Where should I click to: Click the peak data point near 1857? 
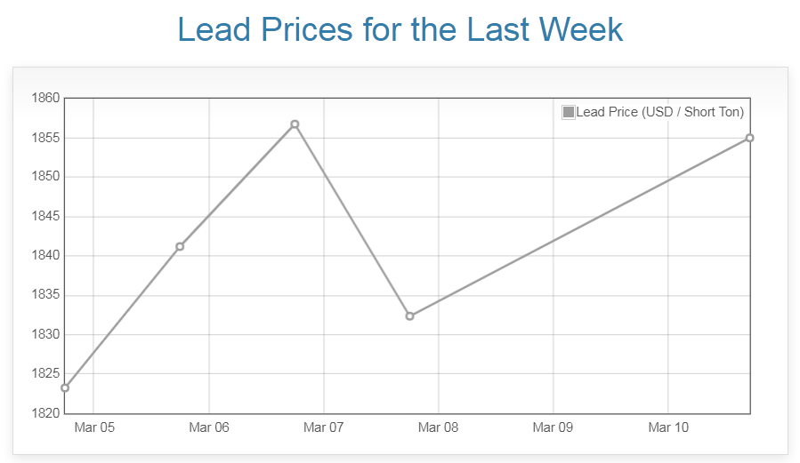(295, 124)
